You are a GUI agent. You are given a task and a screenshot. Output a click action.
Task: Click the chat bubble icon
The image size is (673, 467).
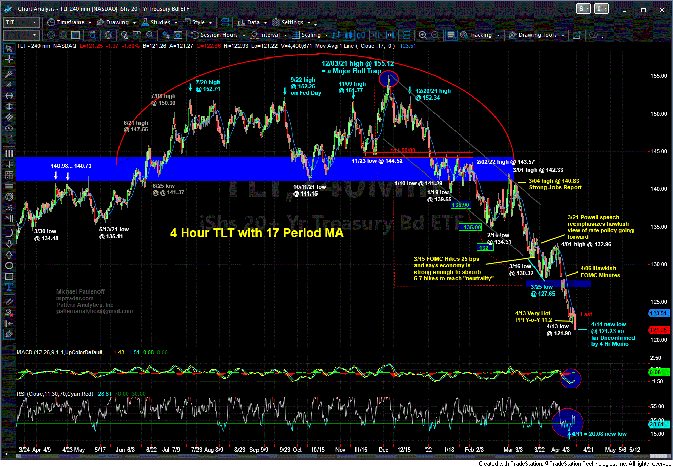[593, 35]
